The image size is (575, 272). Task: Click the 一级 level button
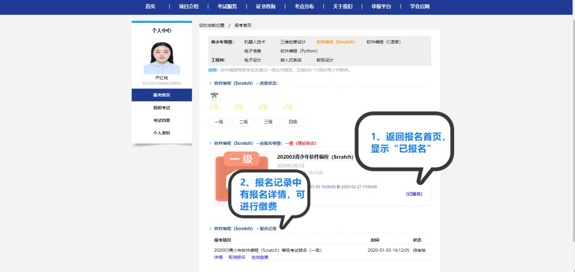219,122
